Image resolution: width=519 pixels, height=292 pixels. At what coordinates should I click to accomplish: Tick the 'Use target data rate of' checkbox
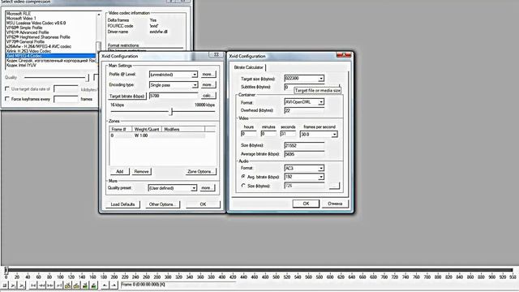(7, 88)
